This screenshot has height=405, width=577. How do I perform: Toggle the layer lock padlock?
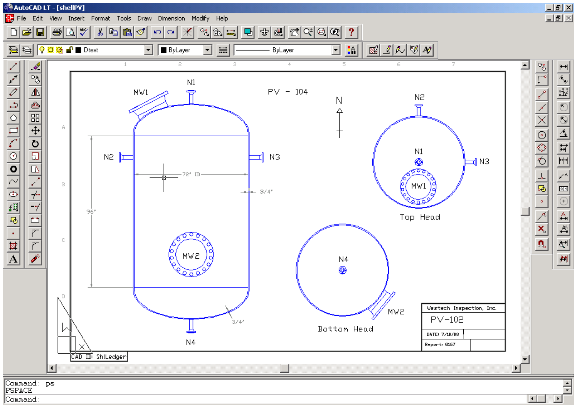69,50
